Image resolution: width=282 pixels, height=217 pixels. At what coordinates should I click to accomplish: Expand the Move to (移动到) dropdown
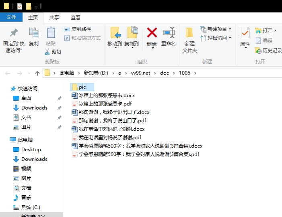tap(115, 48)
